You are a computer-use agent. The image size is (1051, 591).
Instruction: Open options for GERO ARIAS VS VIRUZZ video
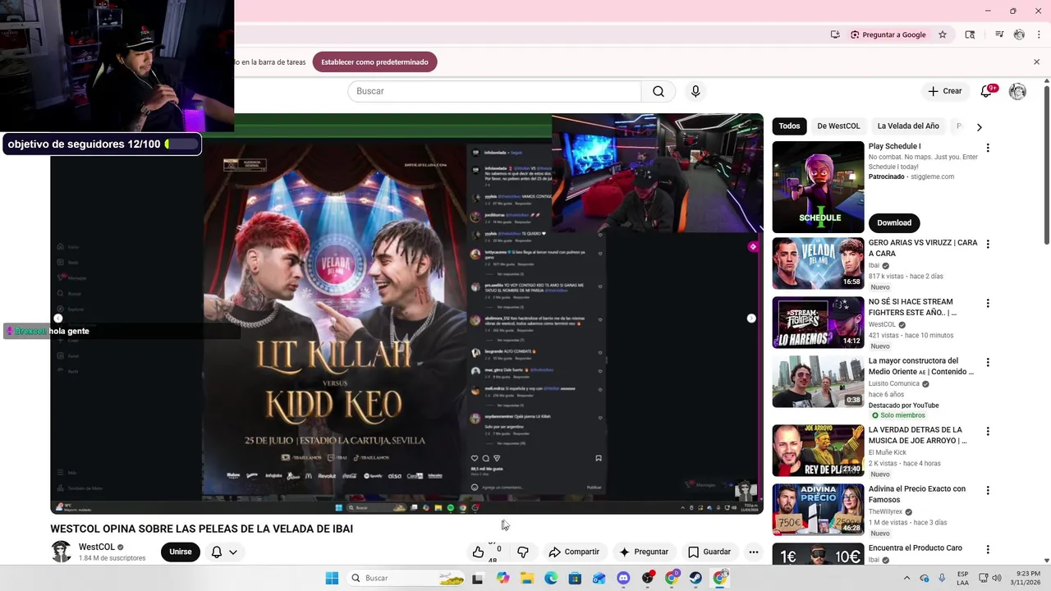tap(988, 244)
